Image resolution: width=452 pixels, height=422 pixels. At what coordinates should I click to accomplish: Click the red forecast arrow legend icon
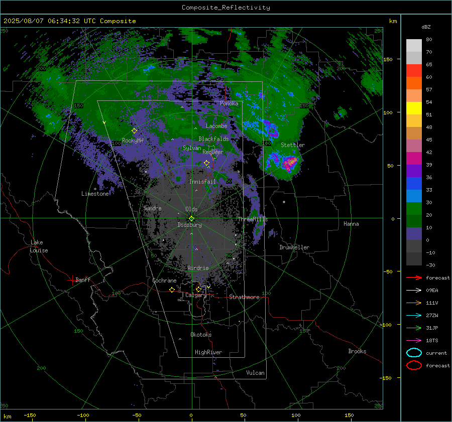tap(414, 277)
